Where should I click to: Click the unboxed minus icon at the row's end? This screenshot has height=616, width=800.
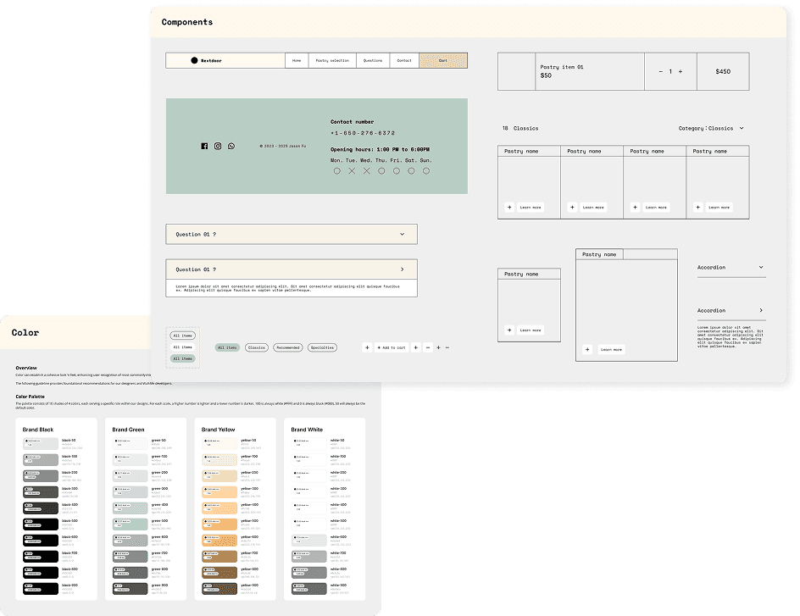447,347
